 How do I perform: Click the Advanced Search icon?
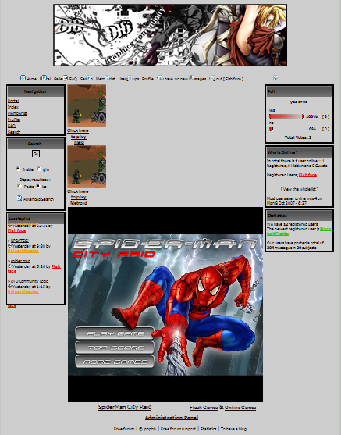click(20, 198)
